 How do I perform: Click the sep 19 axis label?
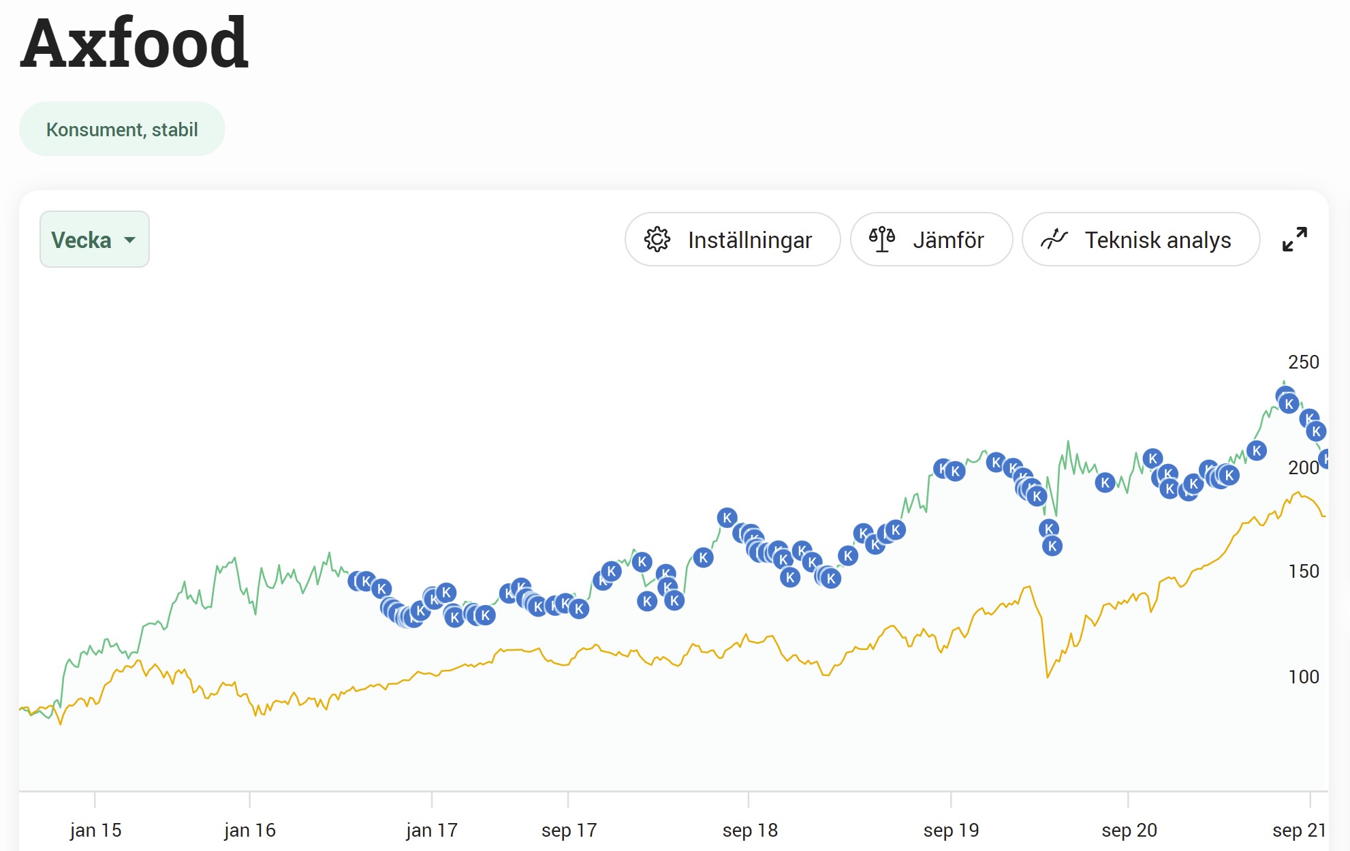tap(951, 830)
